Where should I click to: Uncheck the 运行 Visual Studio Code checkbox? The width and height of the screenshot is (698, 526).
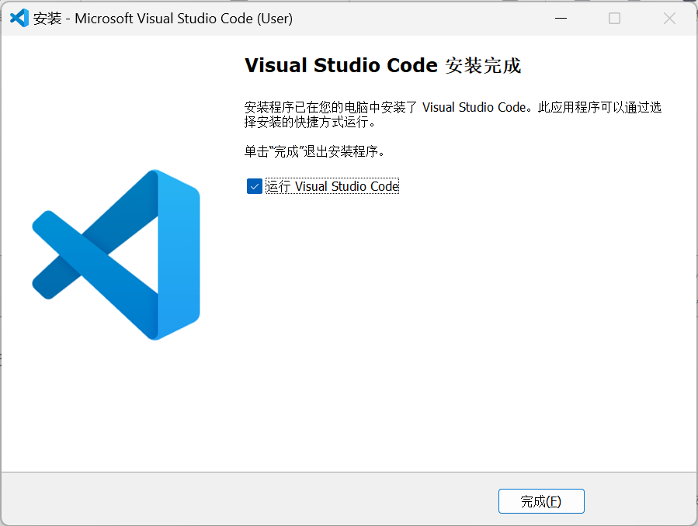click(254, 186)
